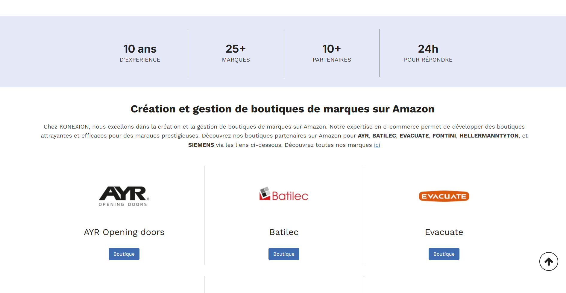The image size is (566, 293).
Task: Click the Amazon boutiques section heading
Action: click(283, 109)
